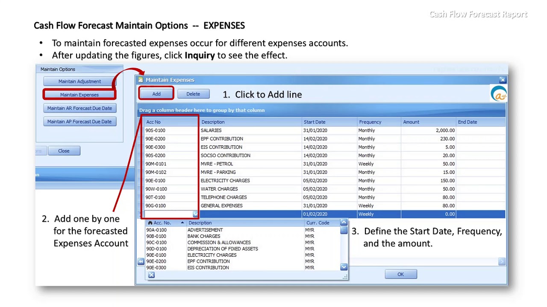Click the AutoCount logo icon in Maintain Expenses
This screenshot has height=307, width=547.
pyautogui.click(x=499, y=94)
